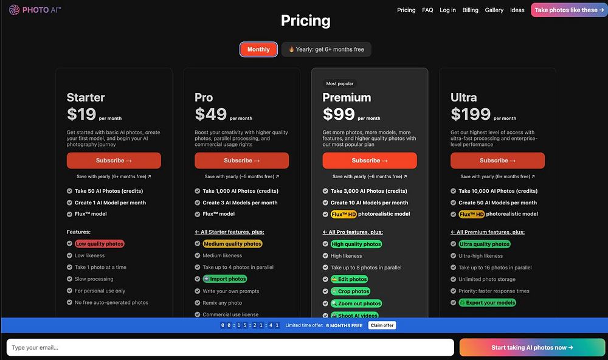Click the Import photos feature badge

(x=225, y=279)
